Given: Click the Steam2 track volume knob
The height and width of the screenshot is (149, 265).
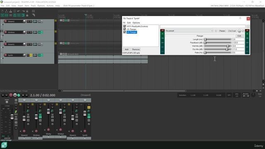Looking at the screenshot, I should tap(24, 21).
